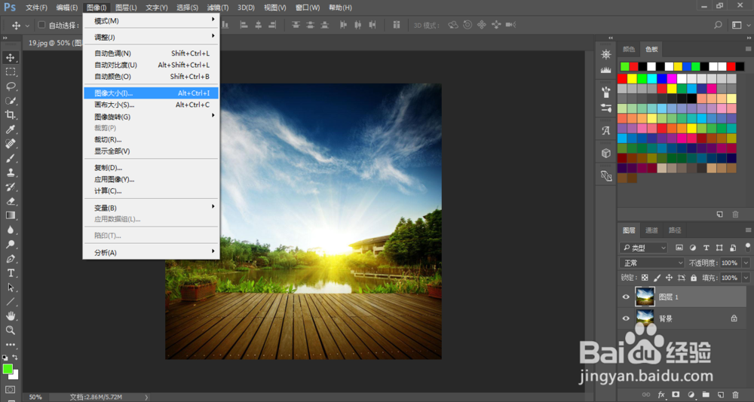Select the Path Selection tool
This screenshot has height=402, width=754.
[x=10, y=288]
